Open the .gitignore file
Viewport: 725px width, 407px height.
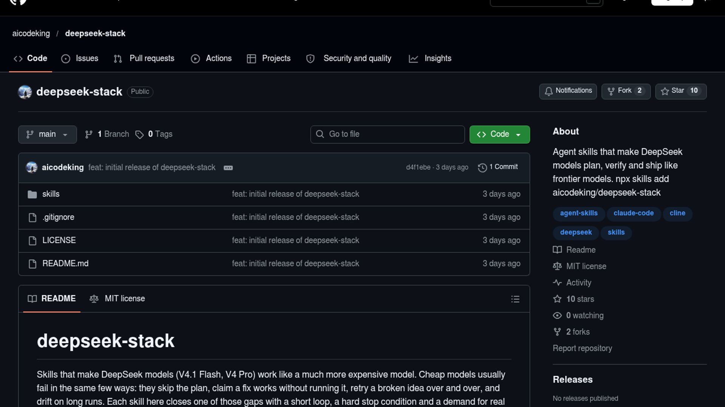(58, 217)
